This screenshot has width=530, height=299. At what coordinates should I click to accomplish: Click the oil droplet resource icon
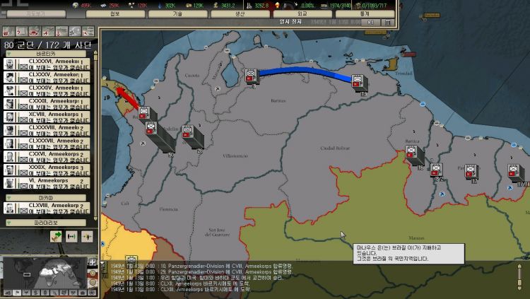point(160,5)
